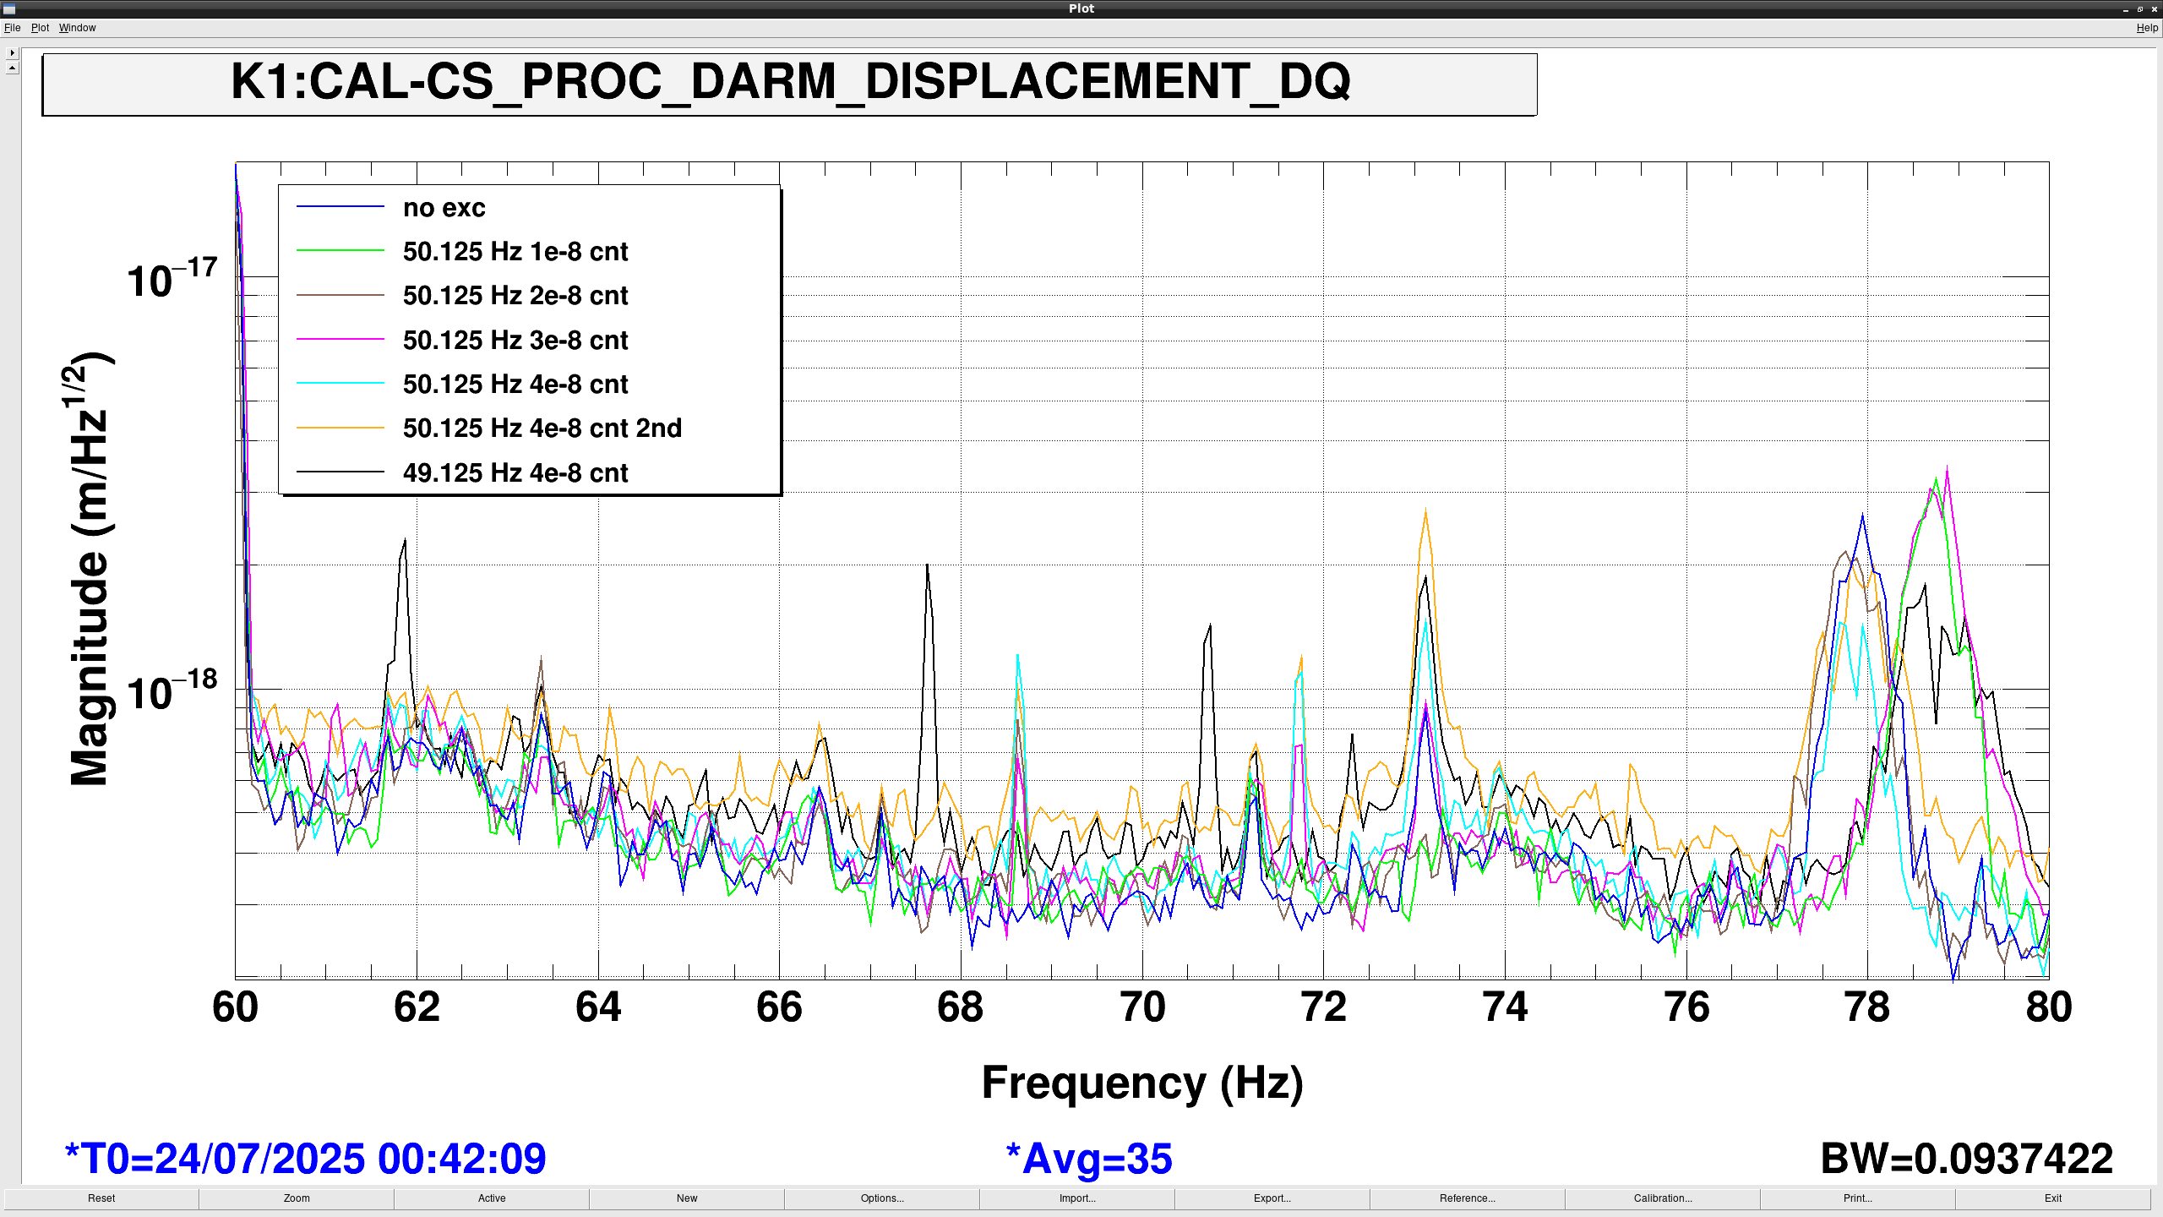Click the right-arrow panel expander icon

12,52
